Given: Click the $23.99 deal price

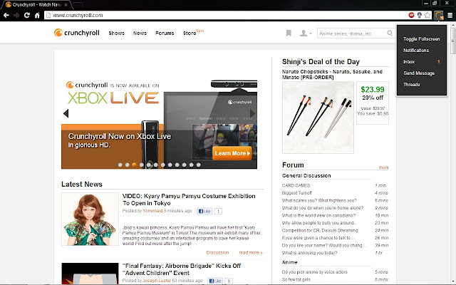Looking at the screenshot, I should [373, 89].
